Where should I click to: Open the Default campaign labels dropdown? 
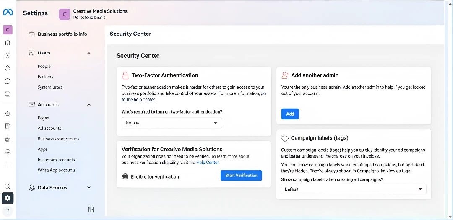click(x=354, y=189)
